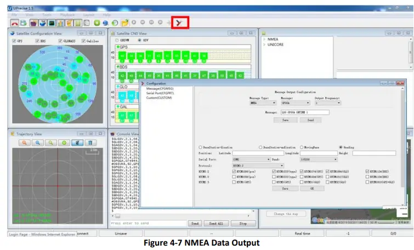
Task: Open file with the yellow folder icon
Action: click(x=124, y=22)
